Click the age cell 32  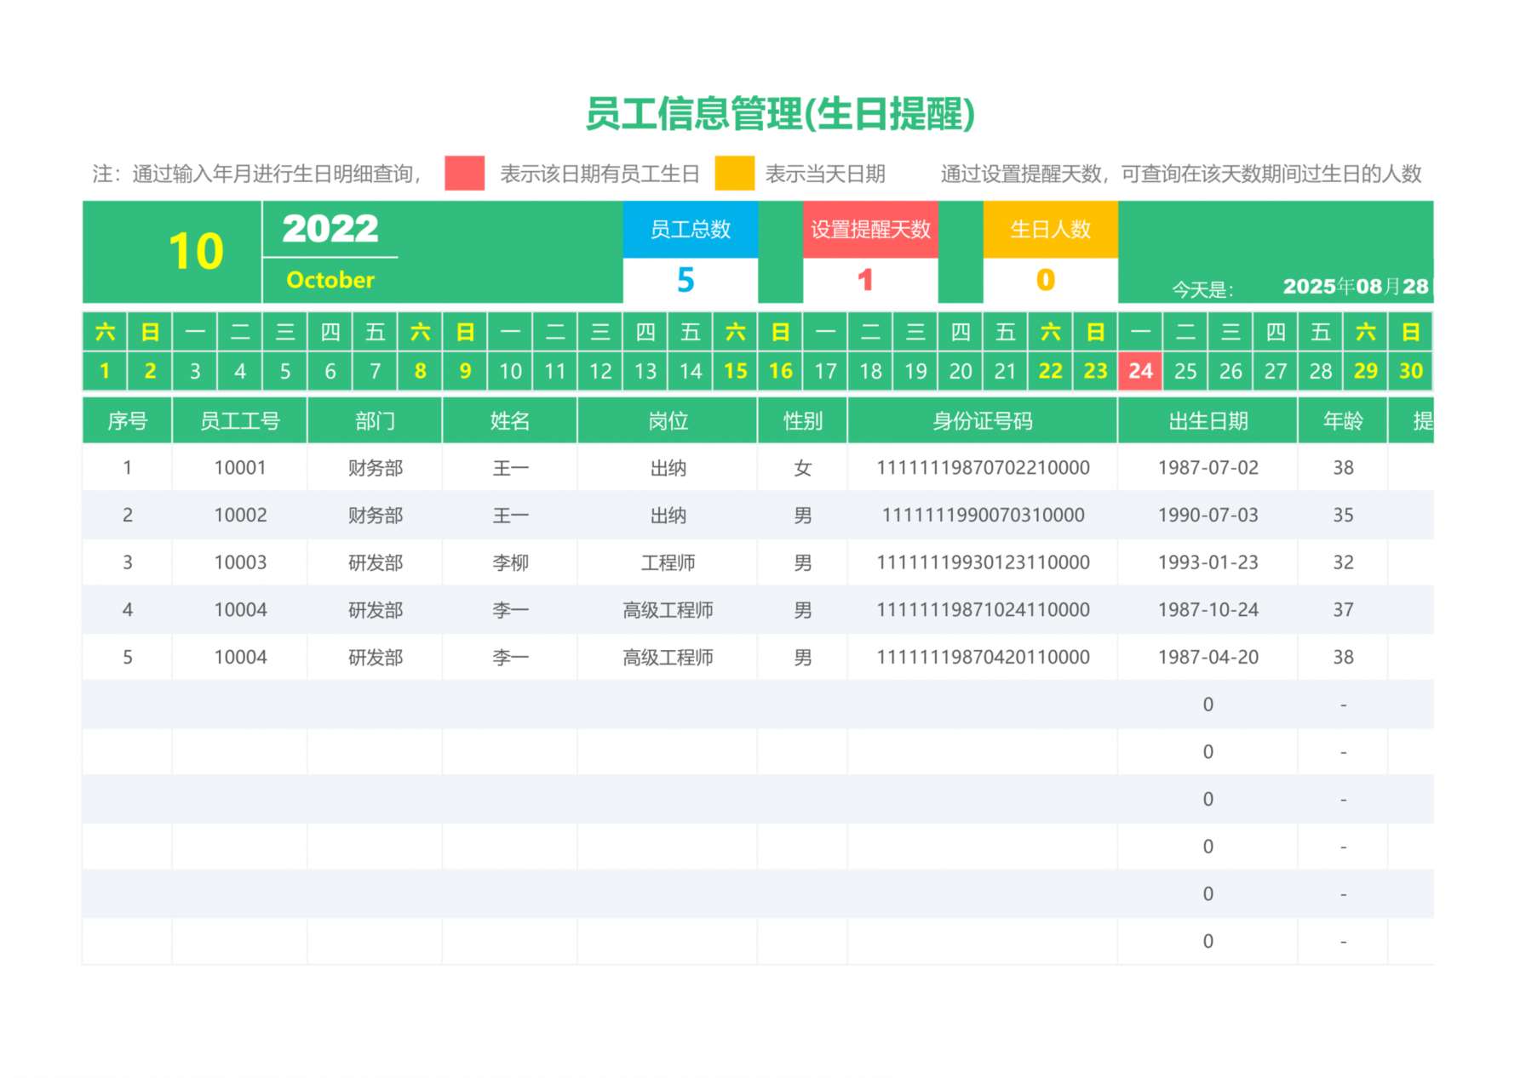click(x=1343, y=562)
